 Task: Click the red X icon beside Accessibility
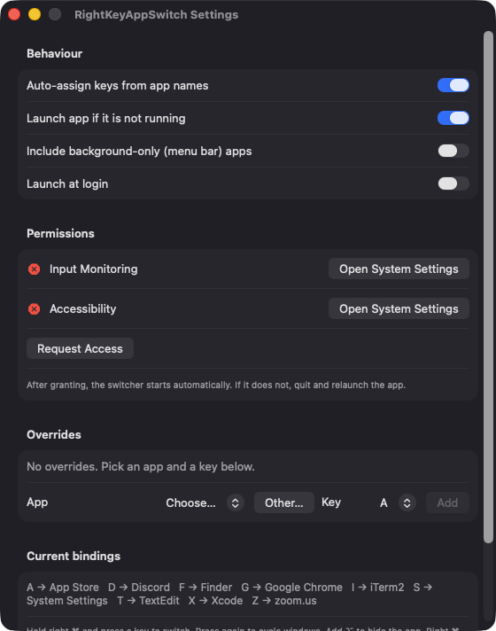tap(35, 308)
